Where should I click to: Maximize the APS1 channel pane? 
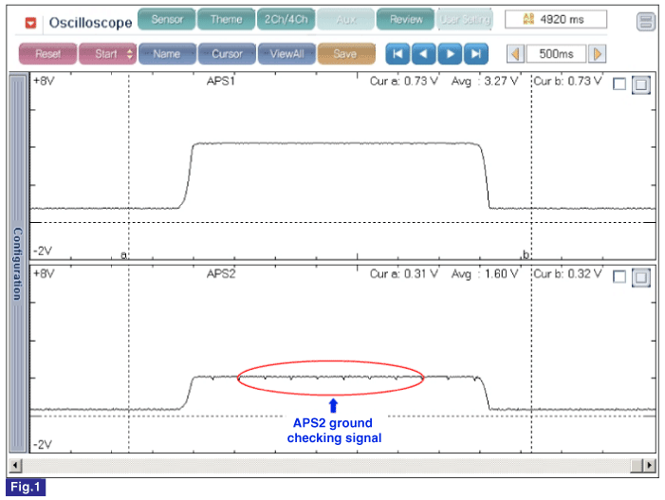641,84
